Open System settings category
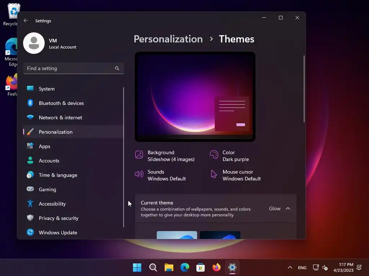 73,89
